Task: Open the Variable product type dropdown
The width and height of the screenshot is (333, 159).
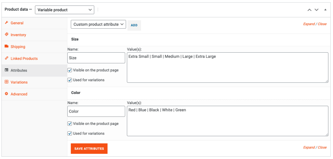Action: click(65, 10)
